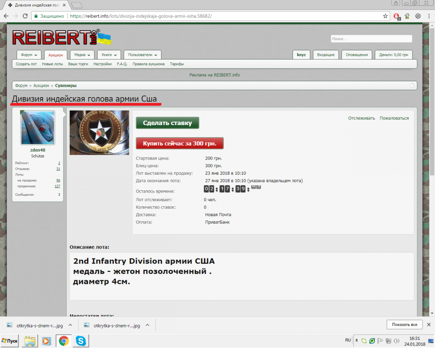The image size is (435, 348).
Task: Click the network tray icon
Action: click(388, 341)
